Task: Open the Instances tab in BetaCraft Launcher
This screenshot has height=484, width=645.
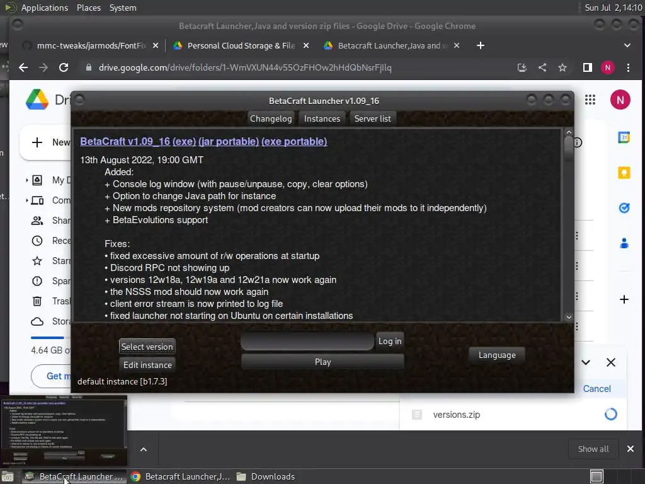Action: tap(322, 118)
